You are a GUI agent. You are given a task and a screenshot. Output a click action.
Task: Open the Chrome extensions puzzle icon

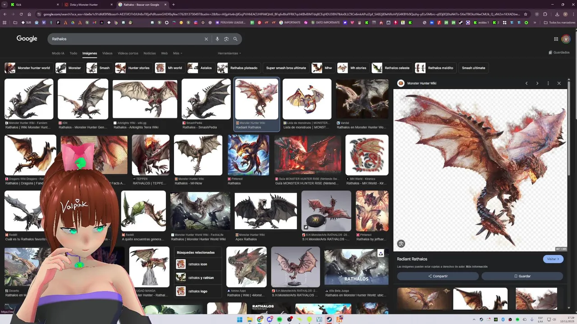(545, 14)
